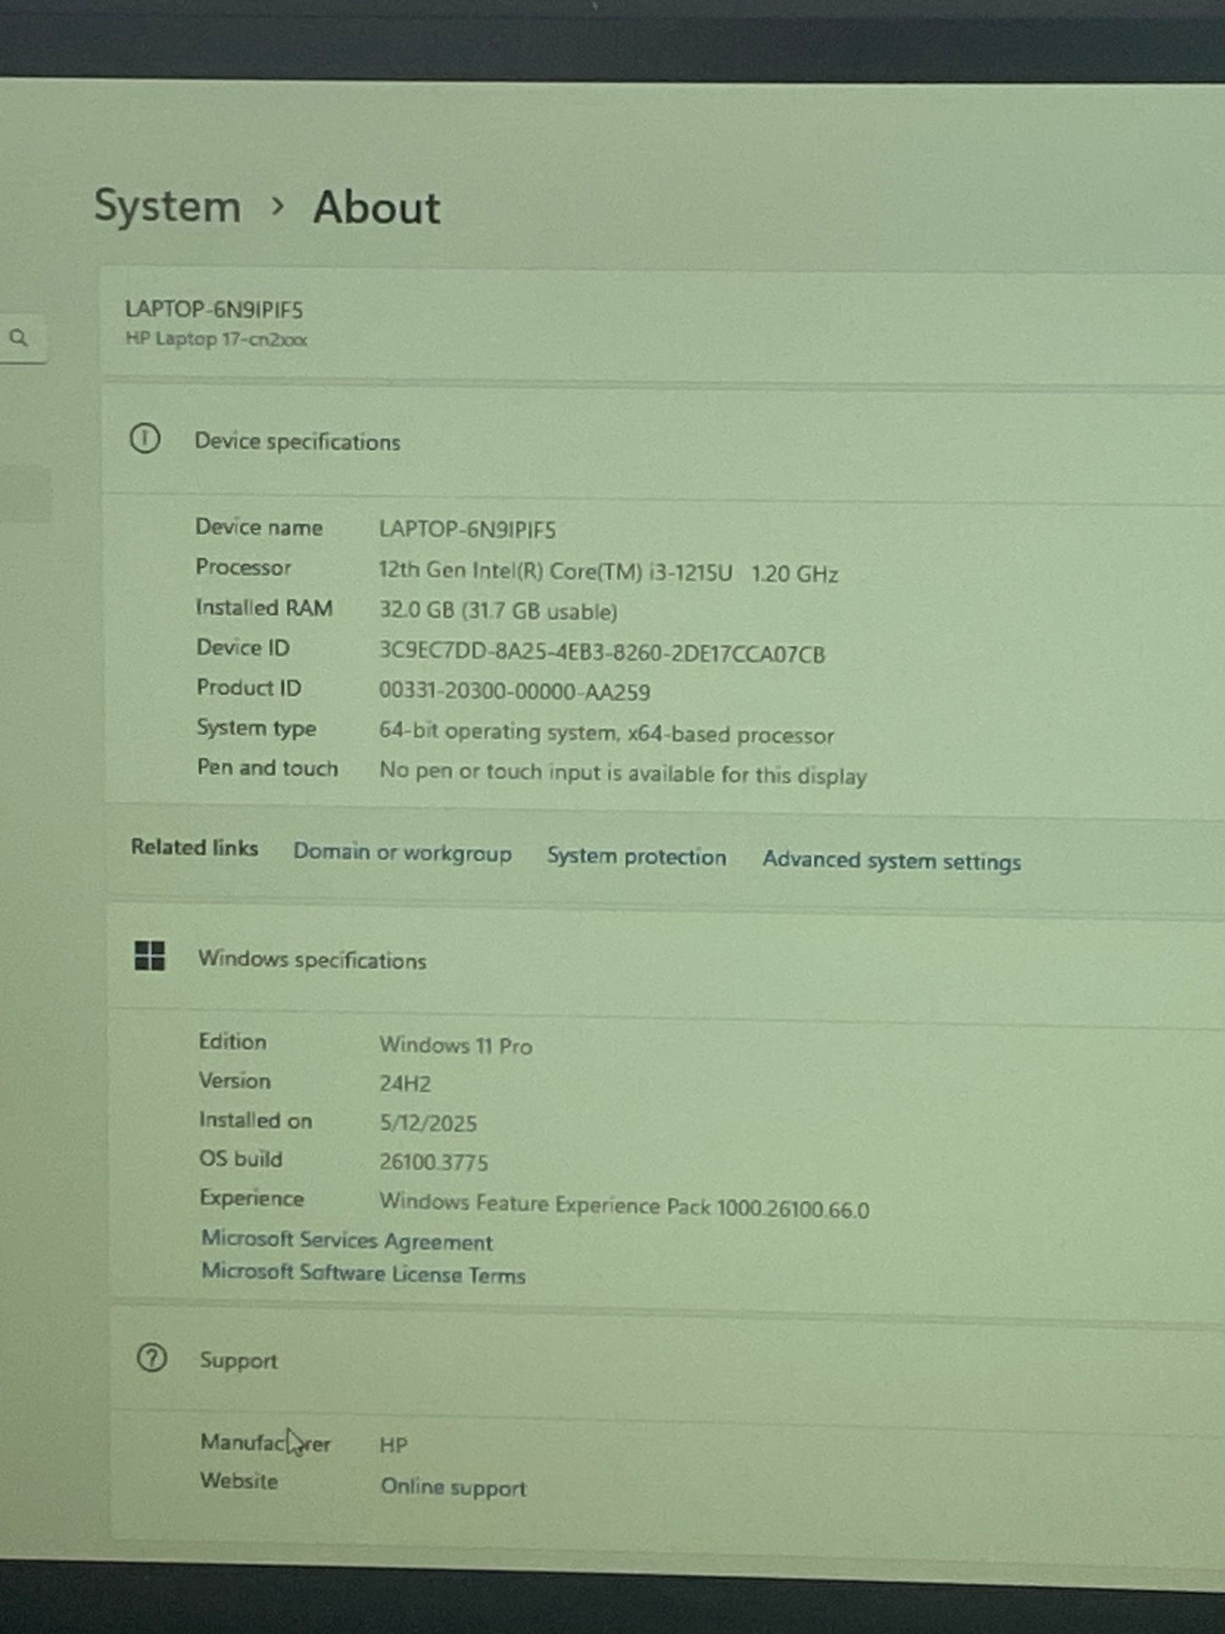Collapse the Windows specifications section header
The image size is (1225, 1634).
(x=665, y=961)
